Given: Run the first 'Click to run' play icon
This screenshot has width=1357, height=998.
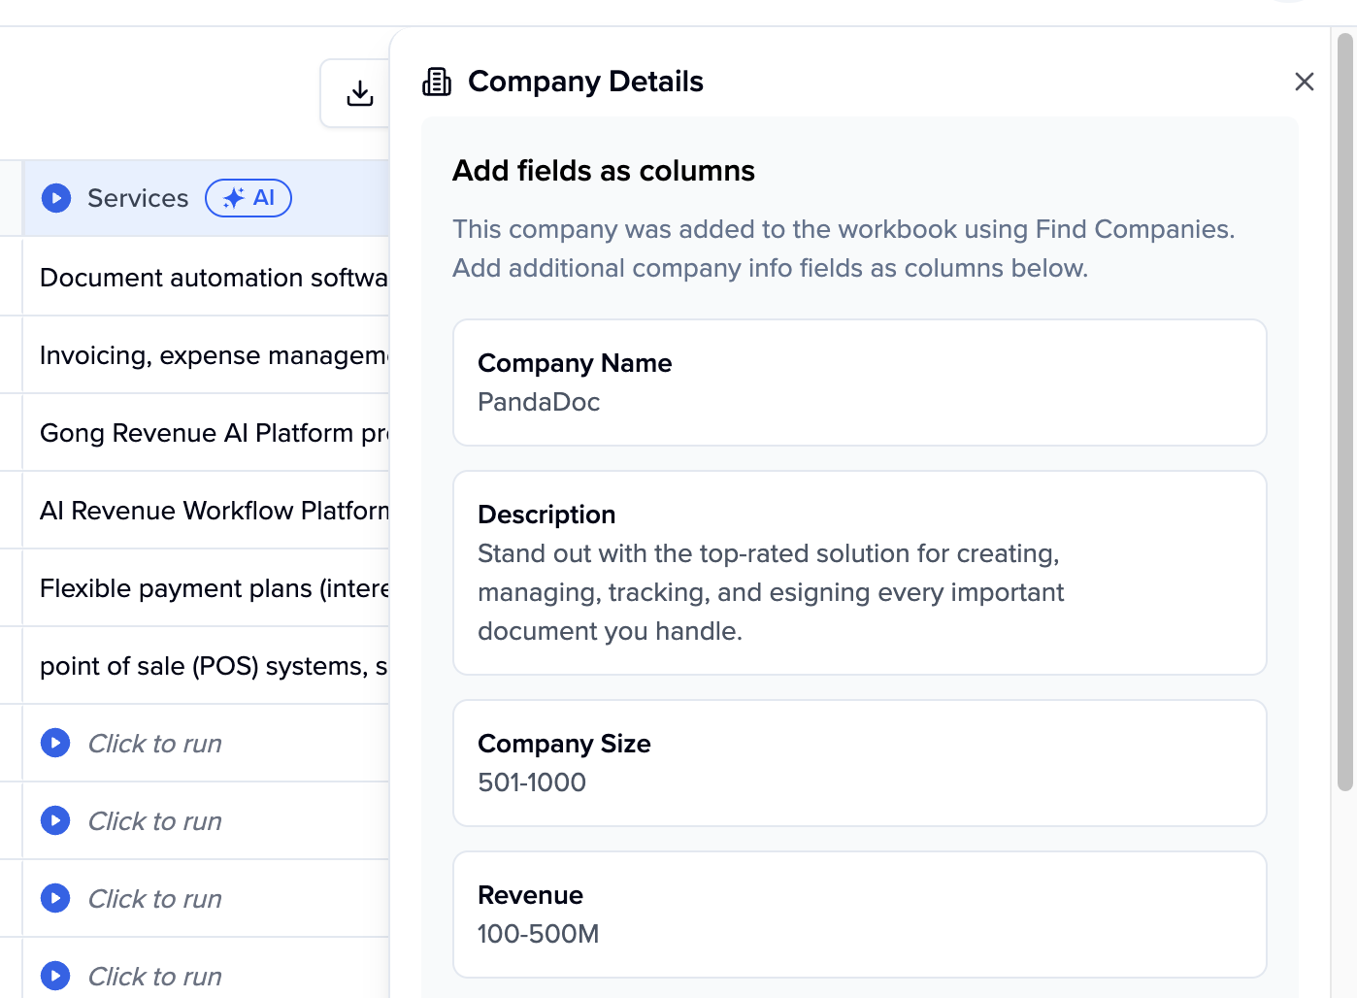Looking at the screenshot, I should [x=55, y=743].
